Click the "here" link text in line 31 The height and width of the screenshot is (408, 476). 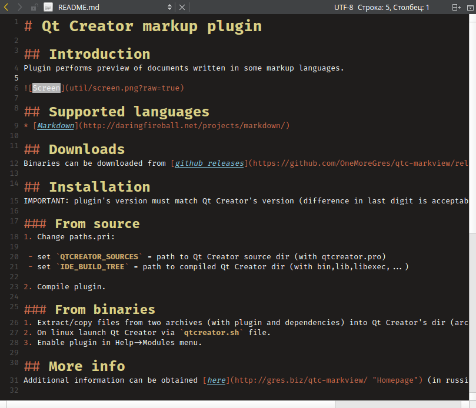pyautogui.click(x=217, y=380)
